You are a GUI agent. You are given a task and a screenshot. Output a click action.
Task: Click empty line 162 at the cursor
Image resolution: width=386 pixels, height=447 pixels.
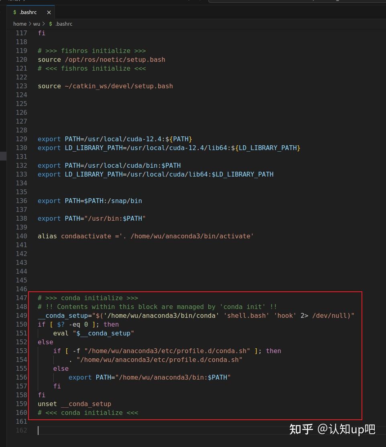tap(39, 430)
